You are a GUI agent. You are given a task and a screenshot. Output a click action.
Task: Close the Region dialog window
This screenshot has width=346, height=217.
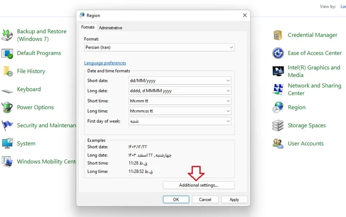click(x=245, y=15)
